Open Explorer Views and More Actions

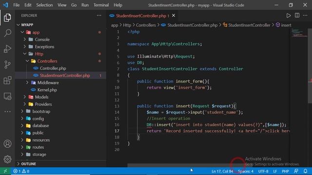[99, 16]
